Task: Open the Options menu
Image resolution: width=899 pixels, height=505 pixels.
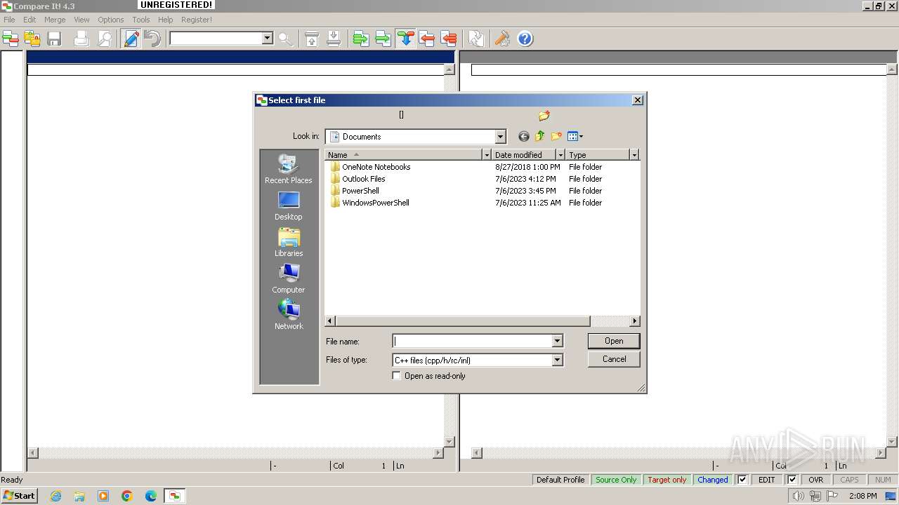Action: point(111,20)
